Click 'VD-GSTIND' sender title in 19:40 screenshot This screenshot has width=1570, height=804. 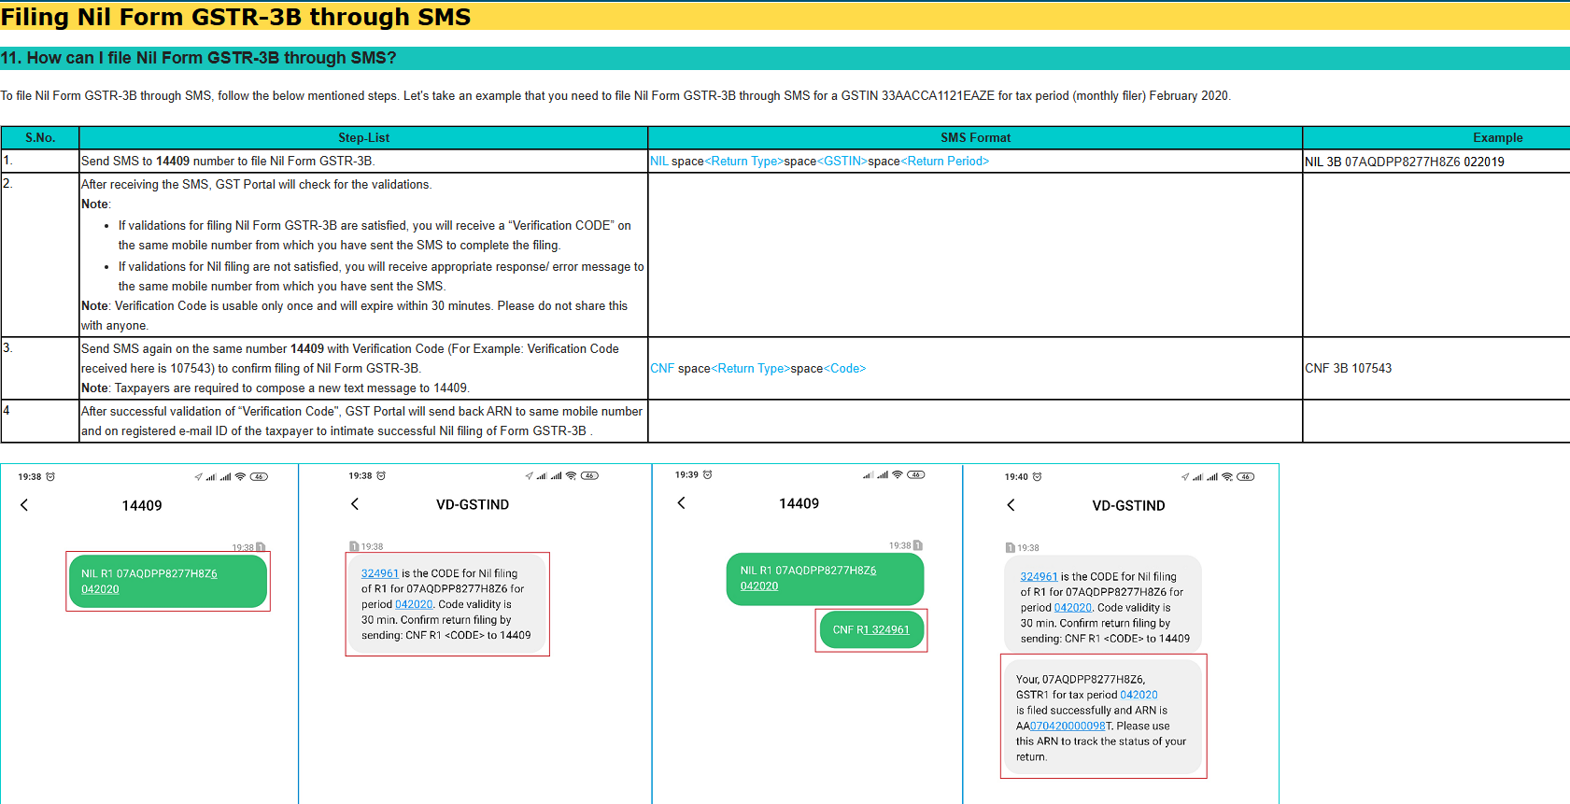point(1128,505)
